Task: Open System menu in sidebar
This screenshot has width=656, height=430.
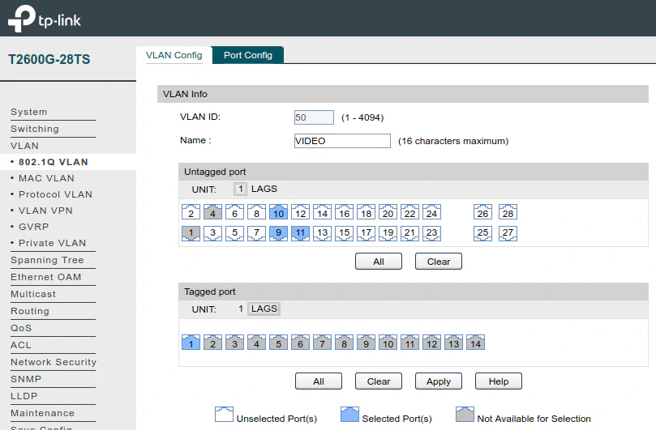Action: pyautogui.click(x=29, y=112)
